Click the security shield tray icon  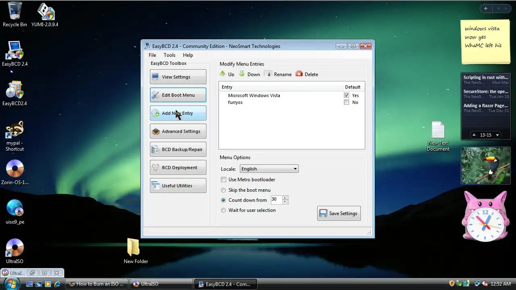[452, 284]
